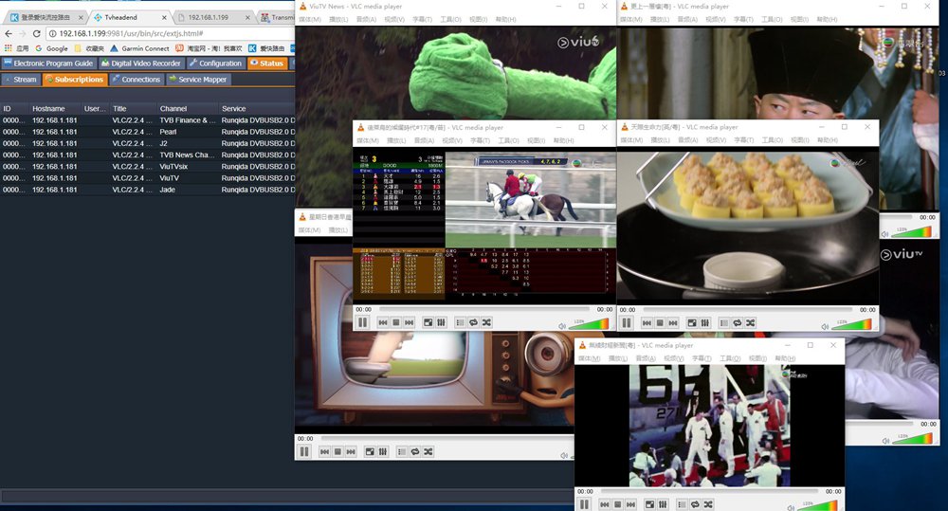This screenshot has width=948, height=511.
Task: Open the Google bookmark
Action: point(51,48)
